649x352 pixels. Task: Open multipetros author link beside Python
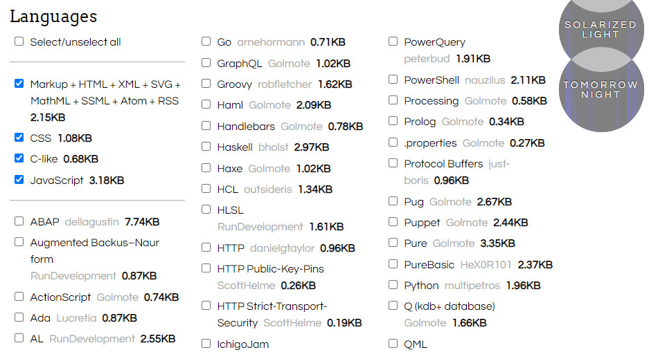coord(472,286)
